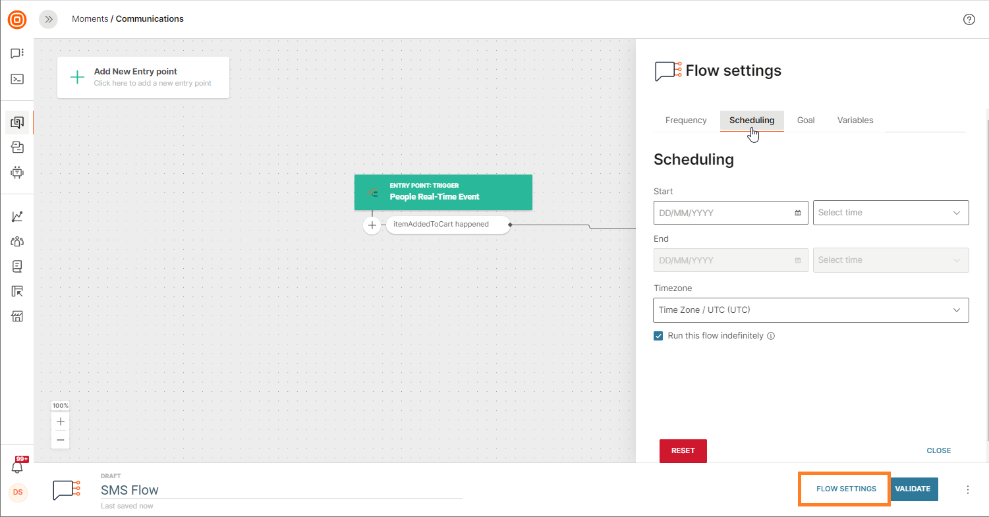989x517 pixels.
Task: Click the notifications bell icon
Action: point(17,466)
